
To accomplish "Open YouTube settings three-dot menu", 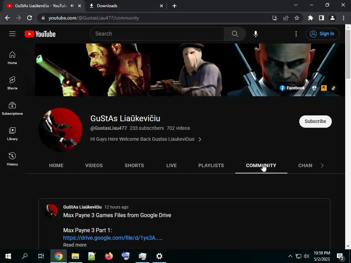I will 296,34.
